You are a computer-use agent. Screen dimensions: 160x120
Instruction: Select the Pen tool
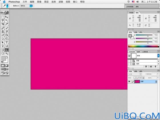[3, 46]
